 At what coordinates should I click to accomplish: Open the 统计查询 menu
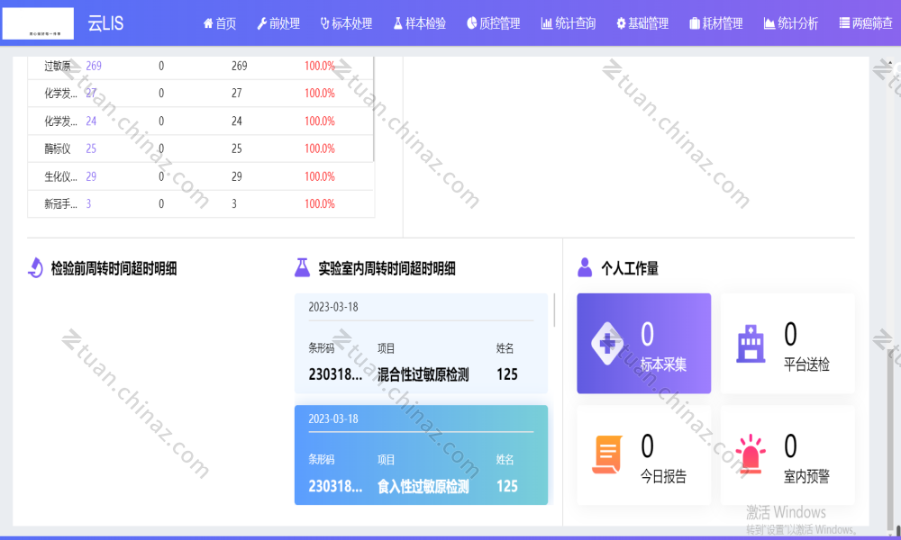coord(569,23)
